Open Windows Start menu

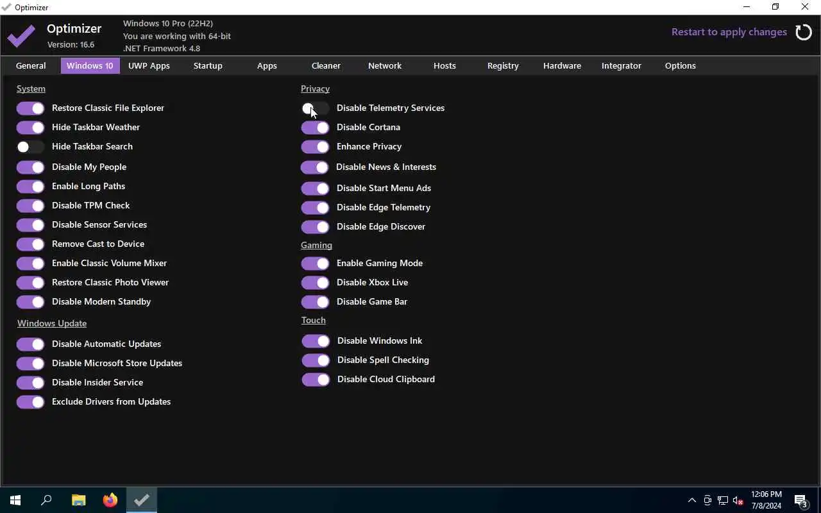15,500
